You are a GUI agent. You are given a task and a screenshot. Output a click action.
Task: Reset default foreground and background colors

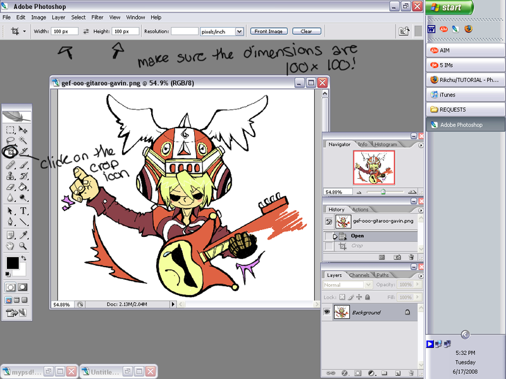point(8,274)
